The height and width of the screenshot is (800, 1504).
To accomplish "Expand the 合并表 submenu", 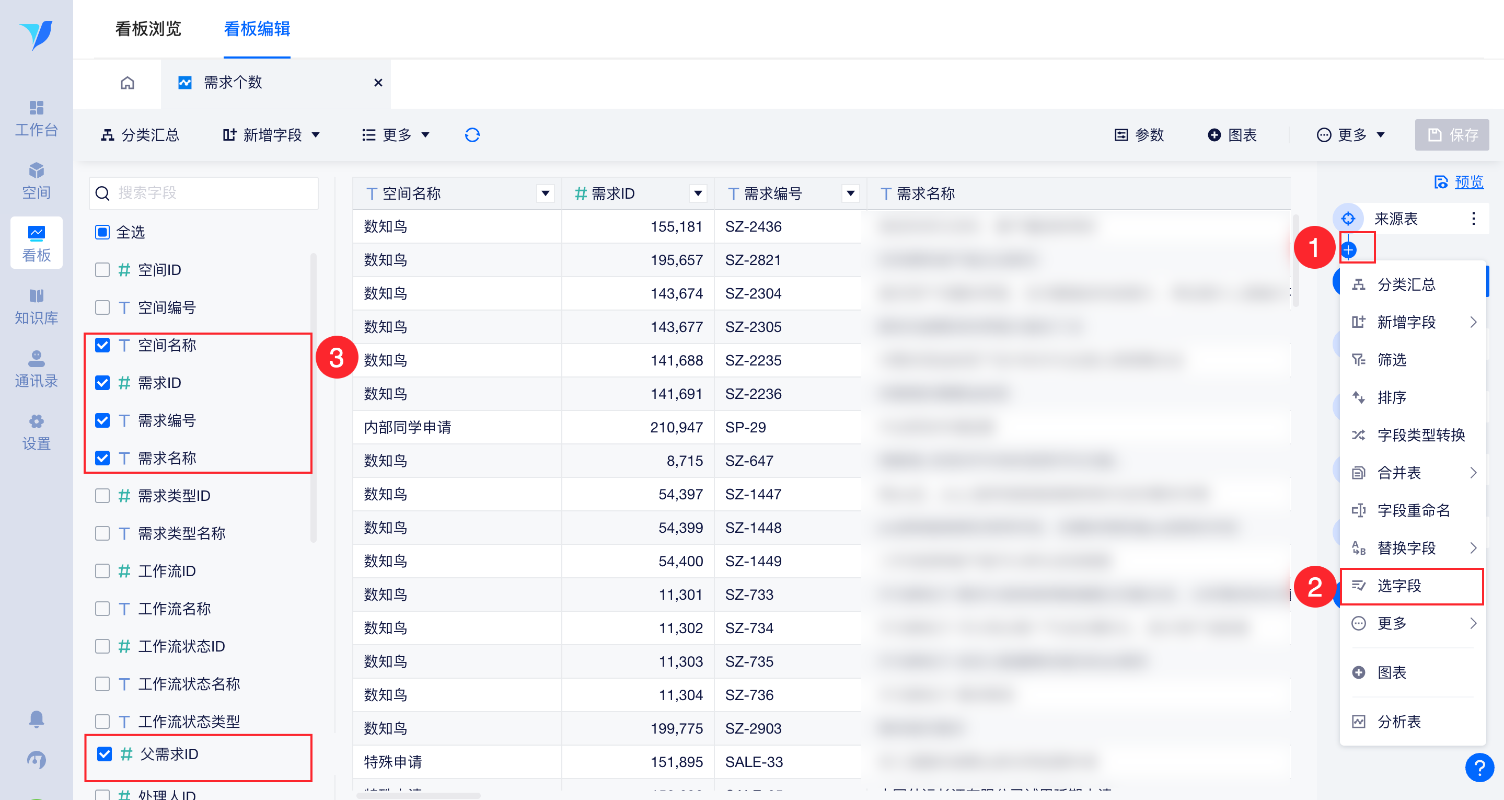I will pos(1413,472).
